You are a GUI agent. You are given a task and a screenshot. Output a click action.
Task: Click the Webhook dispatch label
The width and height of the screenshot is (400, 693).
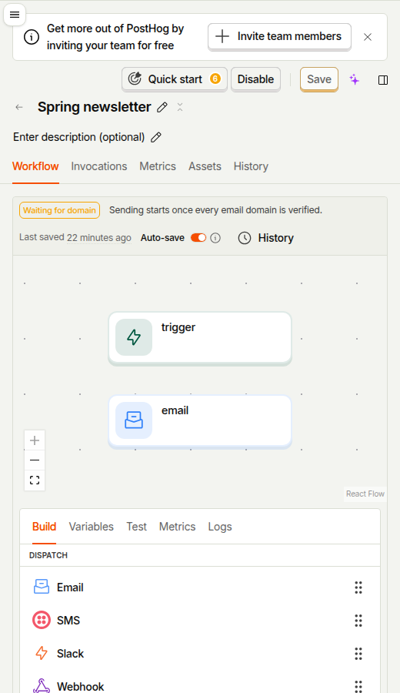coord(80,686)
